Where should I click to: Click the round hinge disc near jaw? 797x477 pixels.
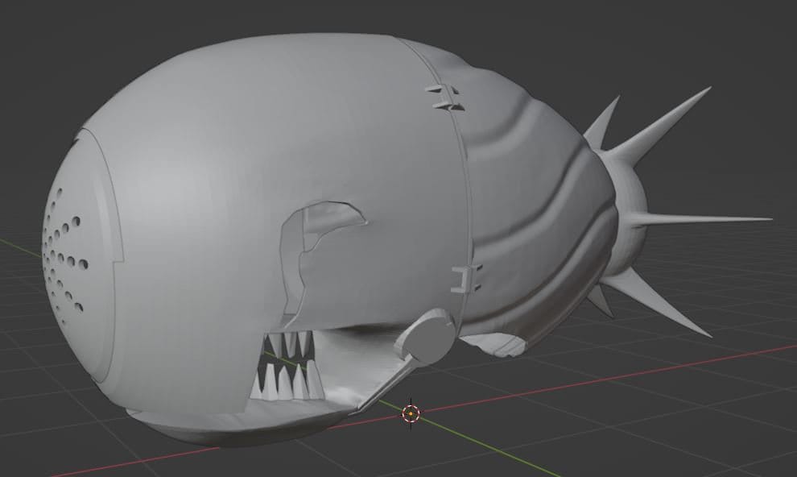click(430, 336)
